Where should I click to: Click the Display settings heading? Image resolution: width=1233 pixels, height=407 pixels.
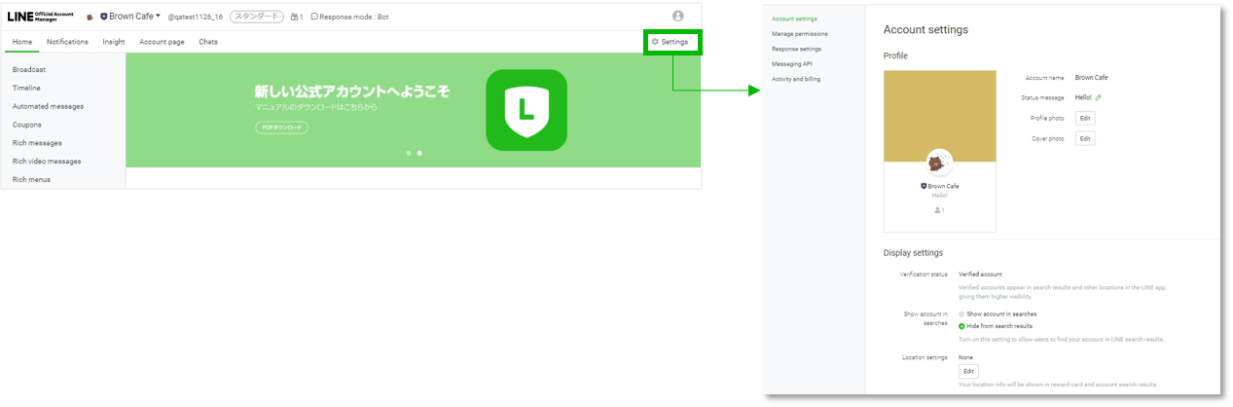[x=913, y=253]
